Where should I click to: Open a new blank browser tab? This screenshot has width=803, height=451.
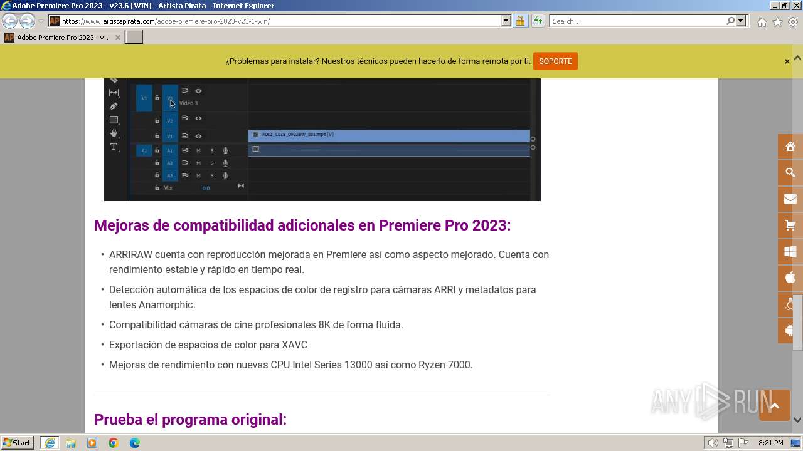tap(134, 38)
